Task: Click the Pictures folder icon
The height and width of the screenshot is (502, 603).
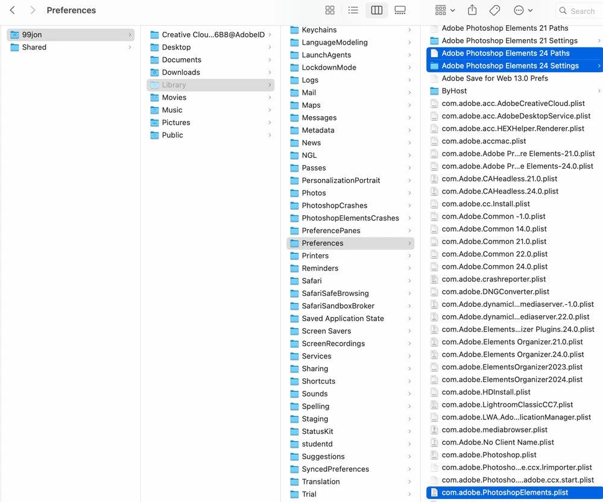Action: [x=154, y=122]
